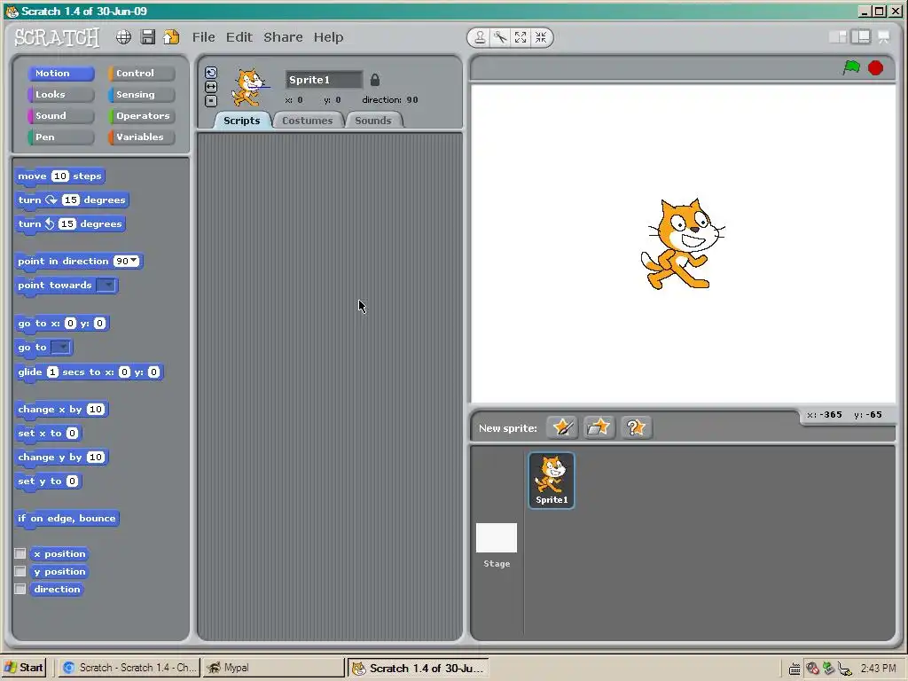Stop everything with the red stop sign
The image size is (908, 681).
875,67
